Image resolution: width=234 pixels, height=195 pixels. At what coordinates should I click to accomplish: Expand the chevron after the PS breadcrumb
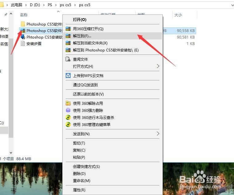click(x=56, y=5)
